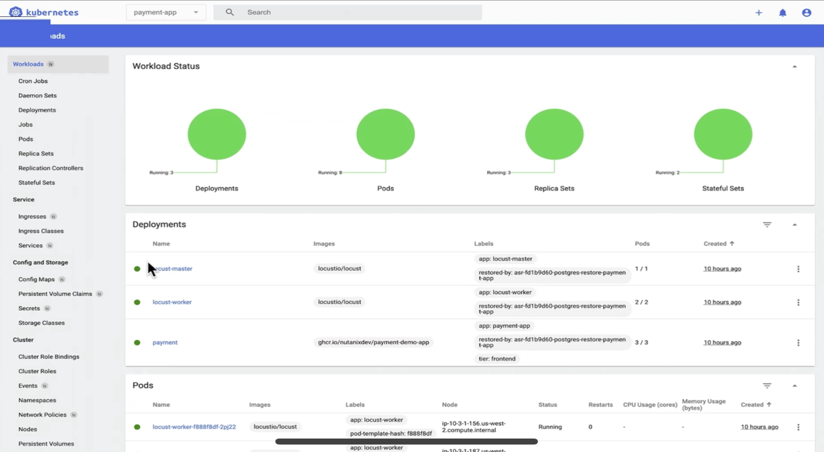Screen dimensions: 824x452
Task: Open the Pods filter icon
Action: (767, 386)
